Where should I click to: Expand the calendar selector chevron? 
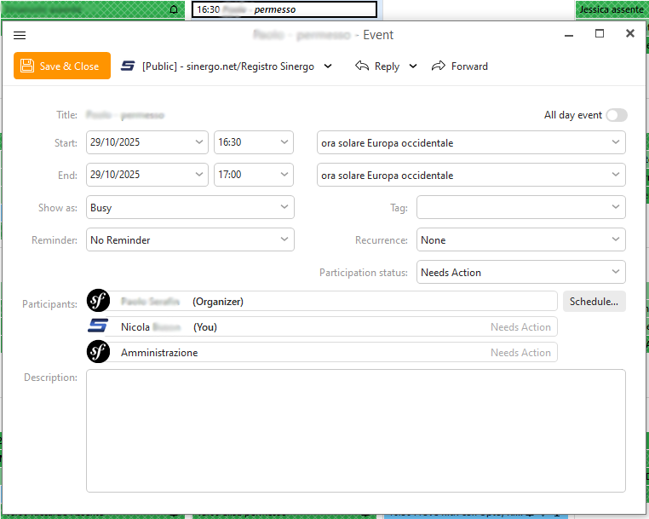329,66
